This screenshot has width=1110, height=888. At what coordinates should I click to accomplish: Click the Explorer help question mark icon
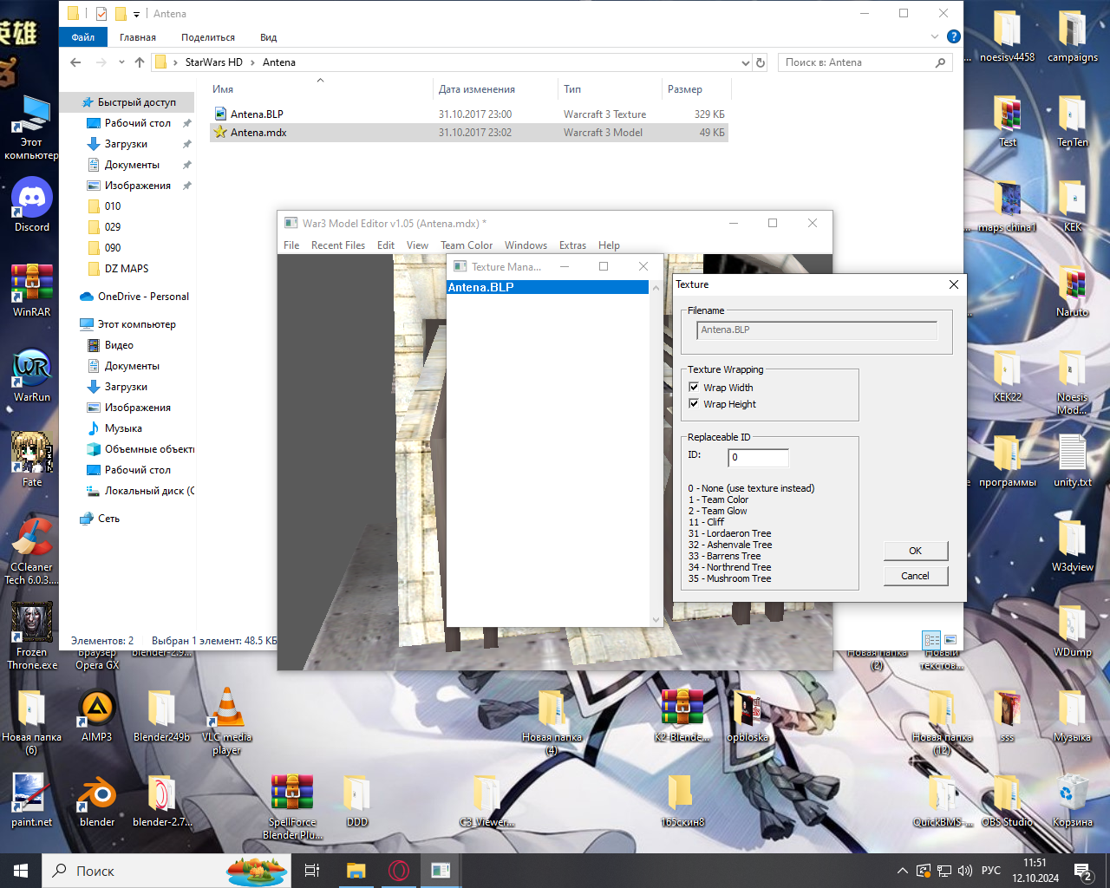pyautogui.click(x=954, y=36)
